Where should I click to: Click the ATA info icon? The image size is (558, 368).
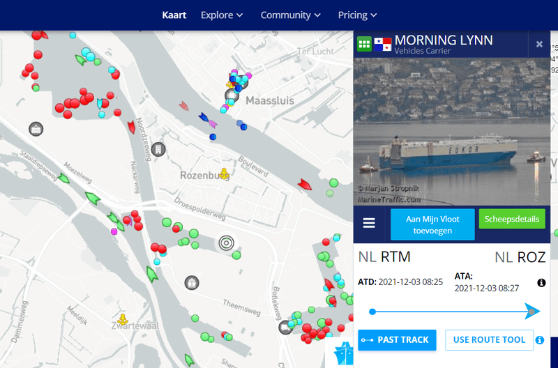coord(541,283)
